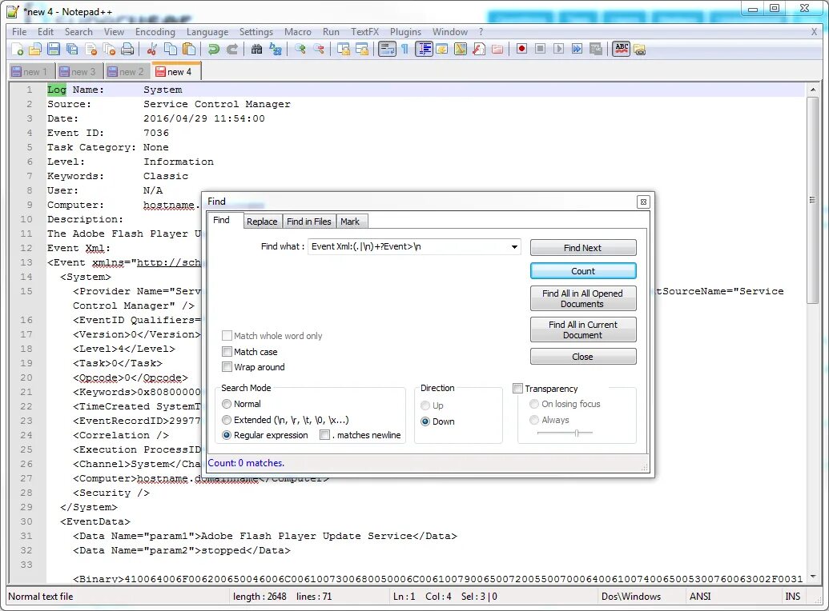This screenshot has height=611, width=829.
Task: Click the Start Recording macro icon
Action: tap(521, 49)
